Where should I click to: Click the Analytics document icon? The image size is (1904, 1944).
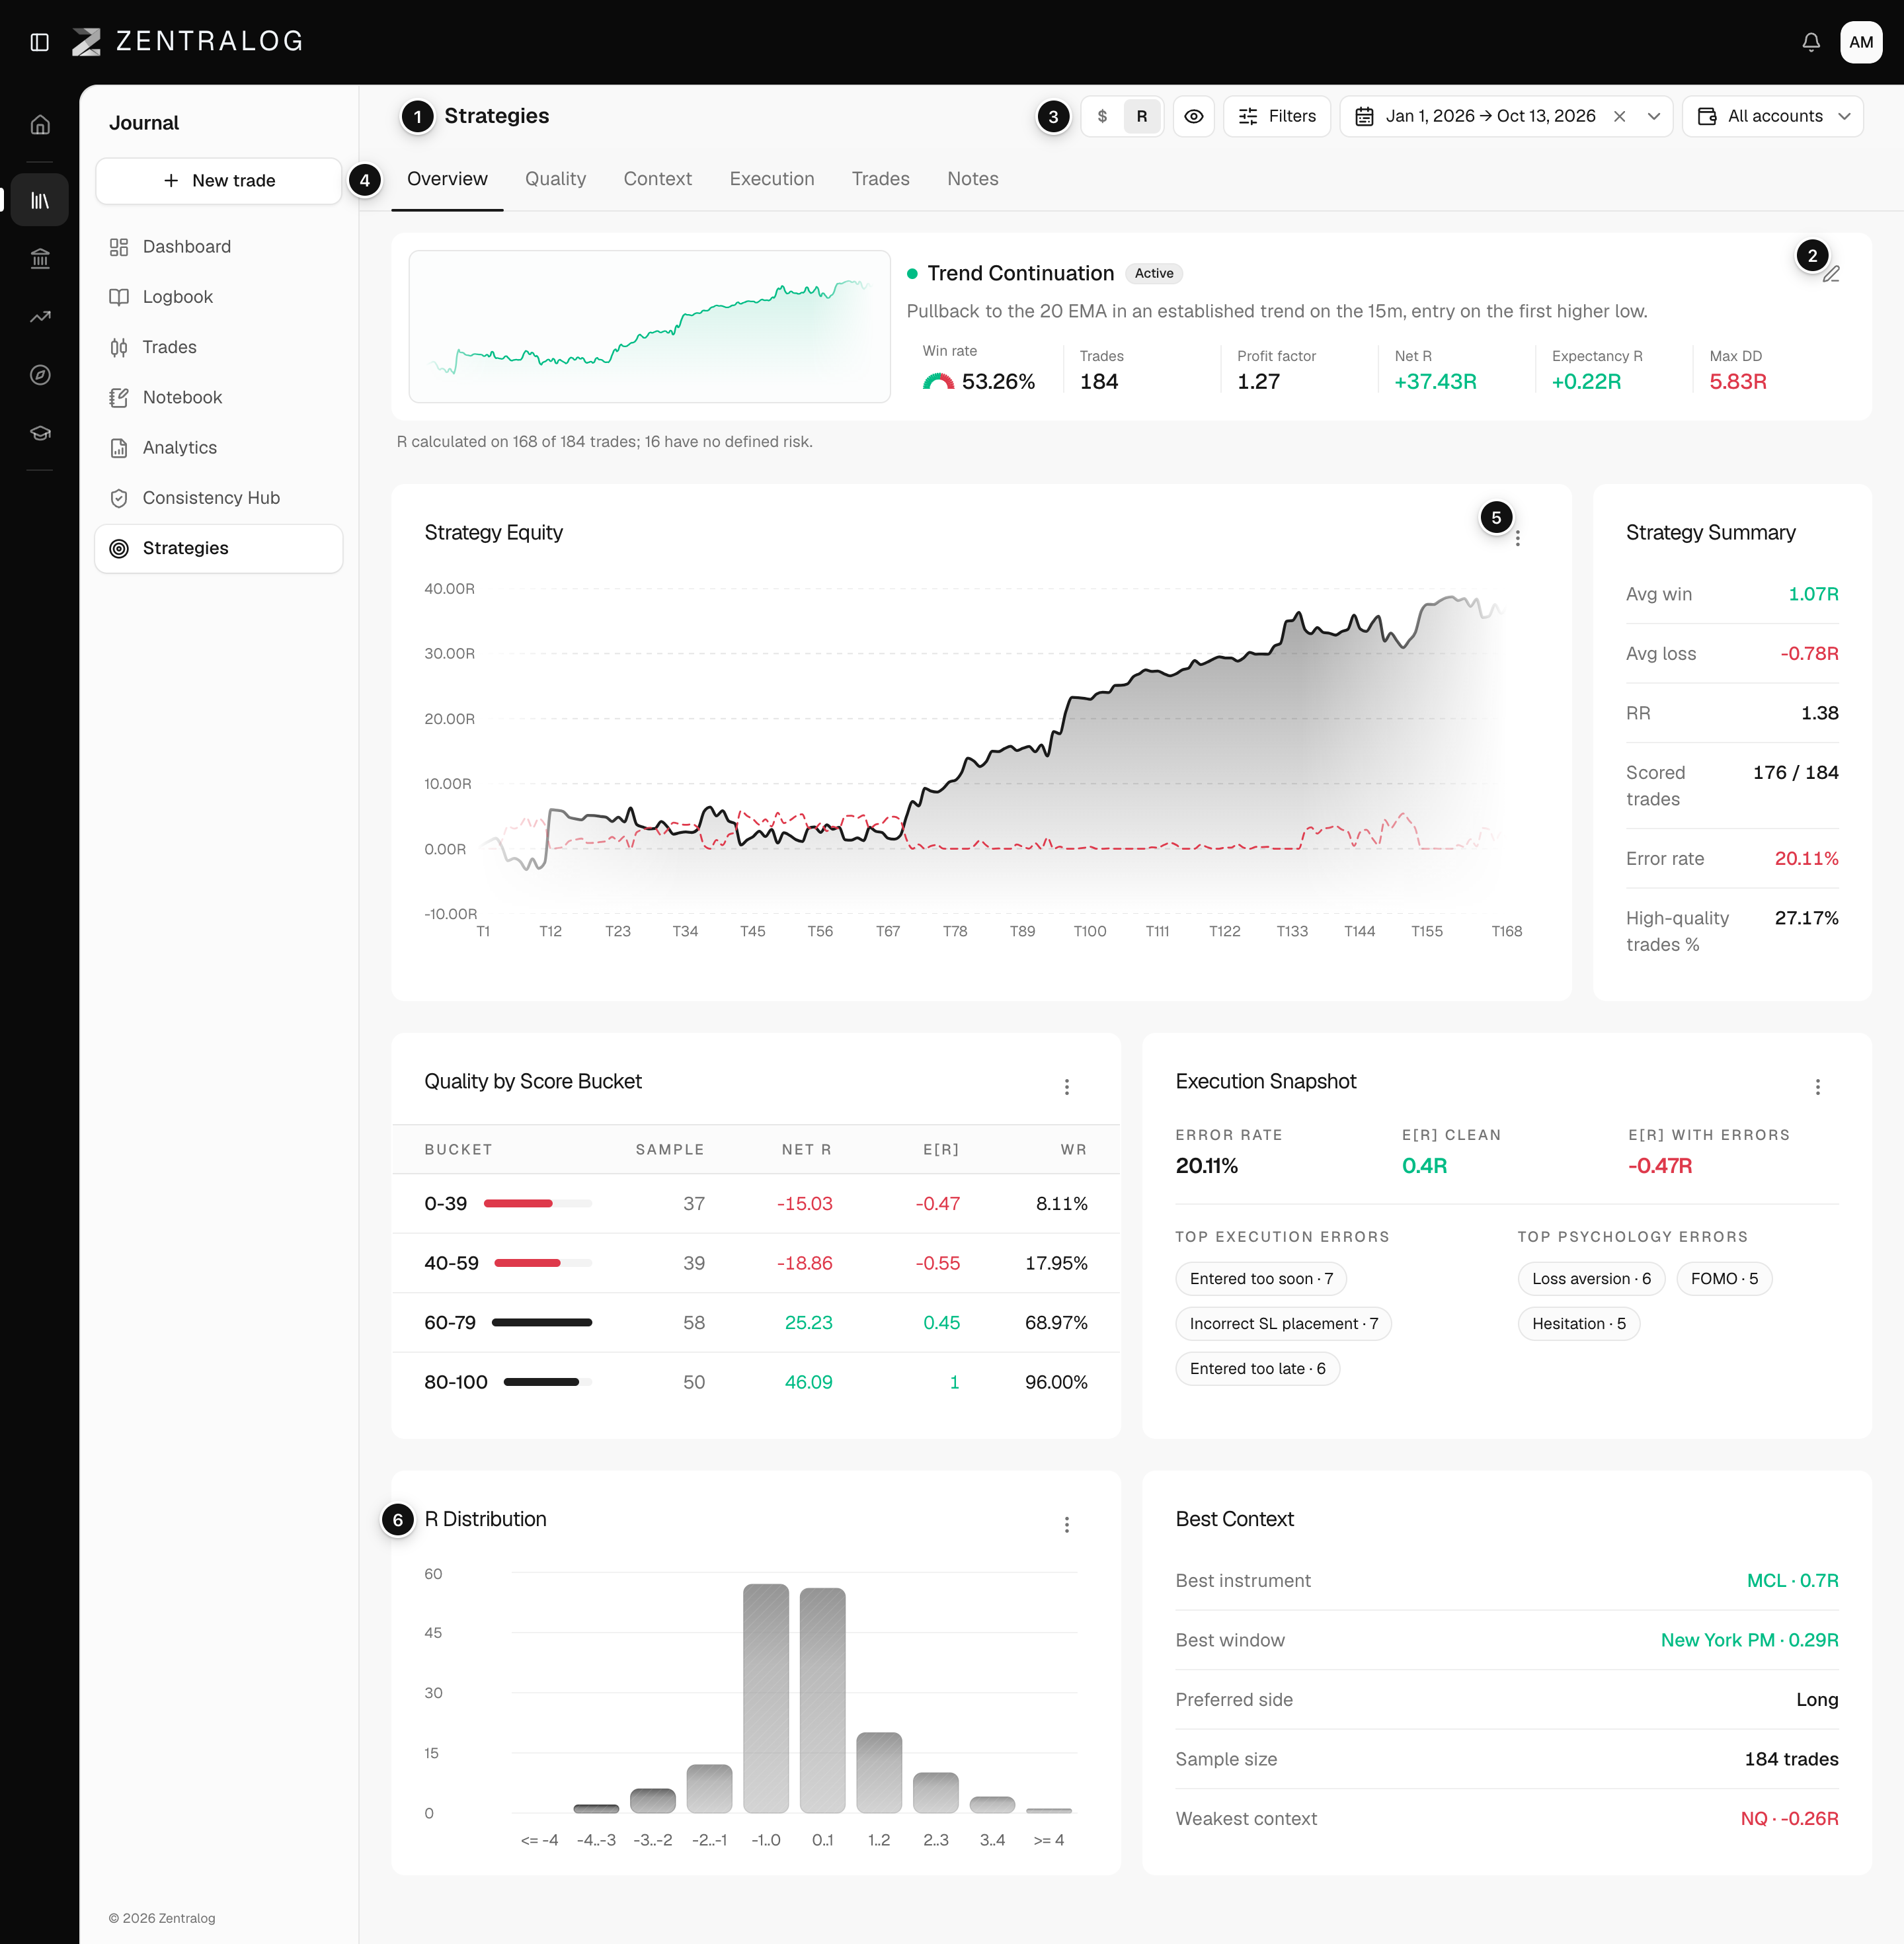[x=119, y=448]
